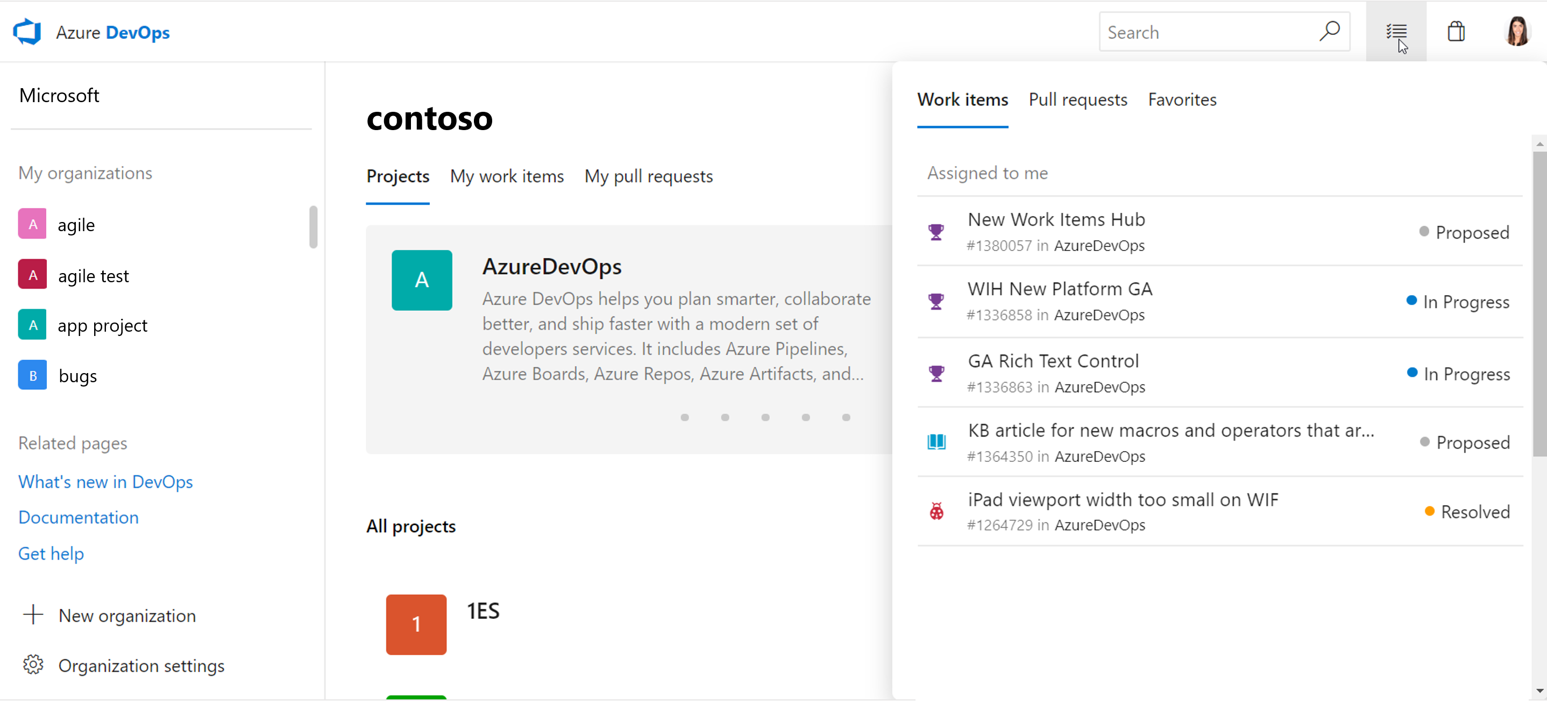Click the trophy icon for New Work Items Hub
Viewport: 1547px width, 701px height.
click(936, 231)
